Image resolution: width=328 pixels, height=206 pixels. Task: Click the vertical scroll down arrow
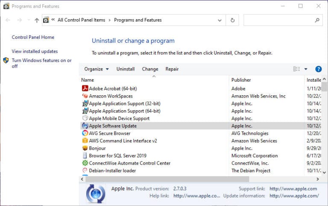[324, 172]
